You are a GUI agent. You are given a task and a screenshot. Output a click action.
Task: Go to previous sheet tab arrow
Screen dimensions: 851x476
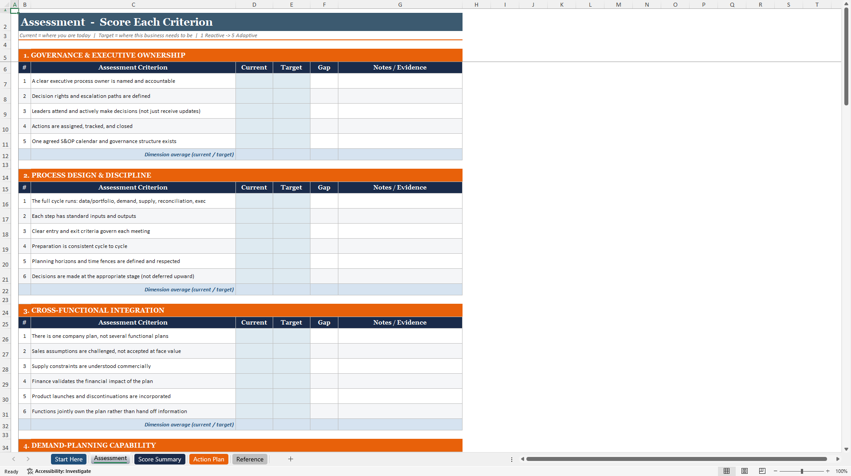14,459
